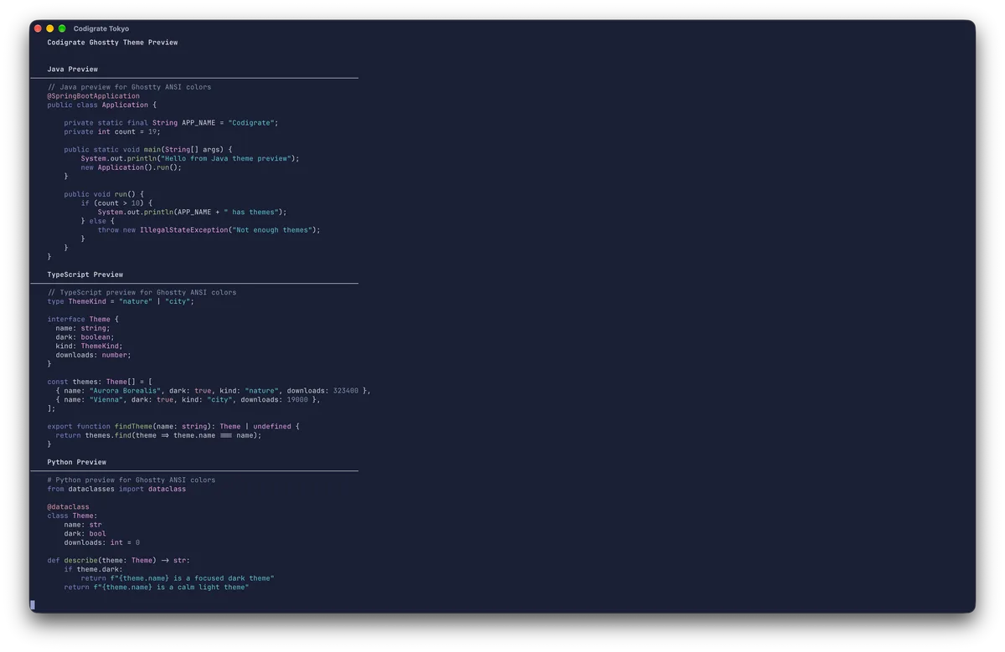1005x652 pixels.
Task: Click the "from dataclasses import dataclass" line
Action: click(116, 489)
